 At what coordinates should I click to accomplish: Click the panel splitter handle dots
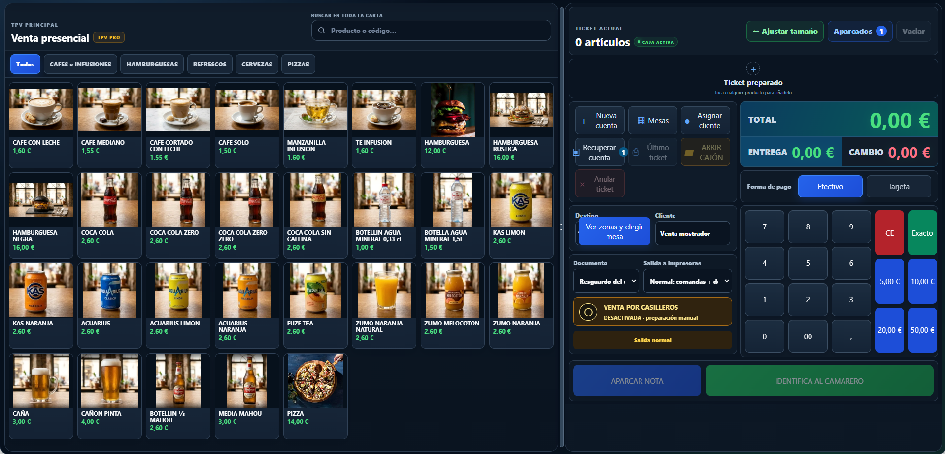point(561,227)
